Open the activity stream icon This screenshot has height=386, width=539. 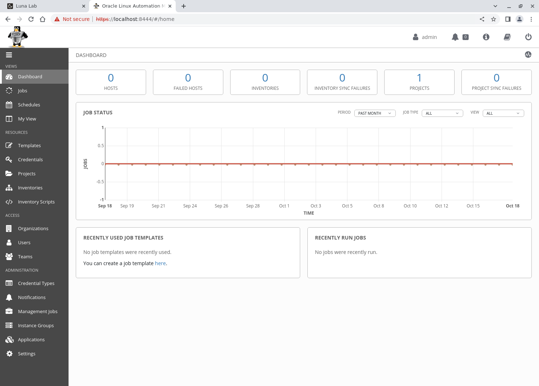pyautogui.click(x=528, y=54)
